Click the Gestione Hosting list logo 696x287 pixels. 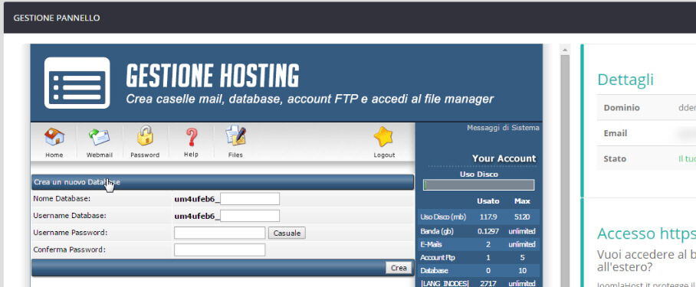[77, 83]
